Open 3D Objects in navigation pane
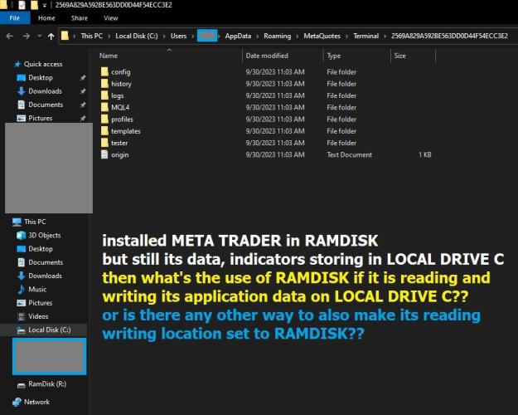518x415 pixels. [x=45, y=235]
